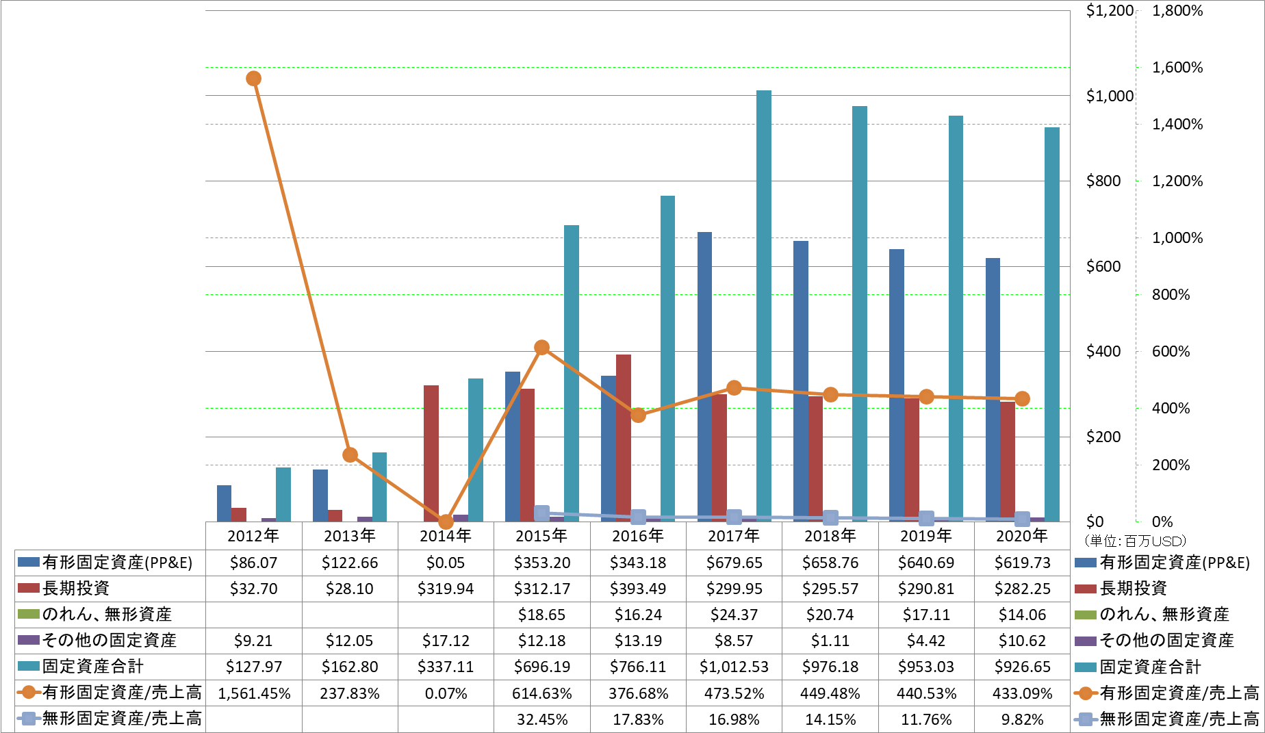Click the cell $319.94

coord(446,589)
